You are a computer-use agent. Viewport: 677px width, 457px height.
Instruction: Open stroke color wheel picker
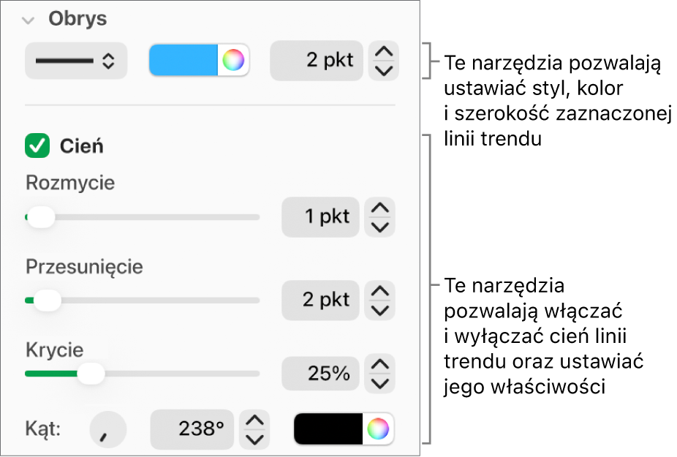[x=233, y=60]
